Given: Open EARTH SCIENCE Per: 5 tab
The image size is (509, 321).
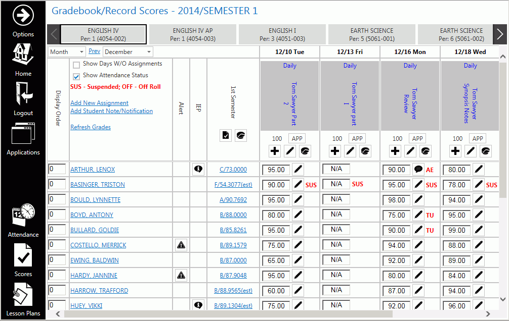Looking at the screenshot, I should 372,34.
